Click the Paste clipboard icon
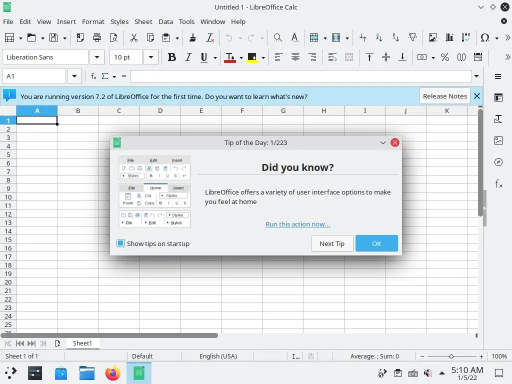Image resolution: width=512 pixels, height=384 pixels. 166,37
